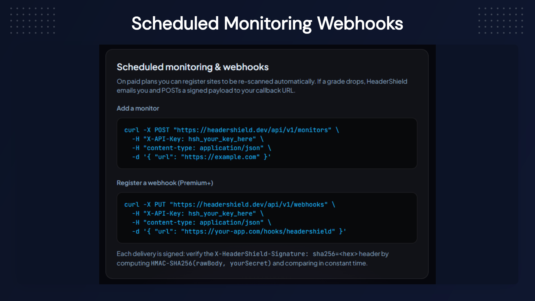Click the Scheduled Monitoring Webhooks title

[267, 23]
